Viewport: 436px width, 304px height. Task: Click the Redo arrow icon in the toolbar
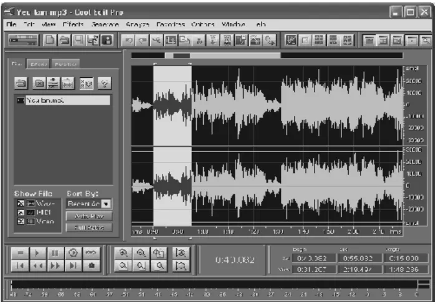tap(143, 40)
